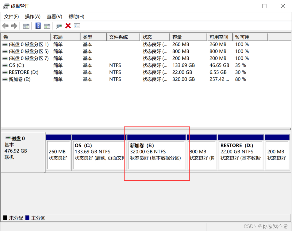The width and height of the screenshot is (292, 231).
Task: Click the 磁盘 0 disk label panel
Action: click(23, 153)
